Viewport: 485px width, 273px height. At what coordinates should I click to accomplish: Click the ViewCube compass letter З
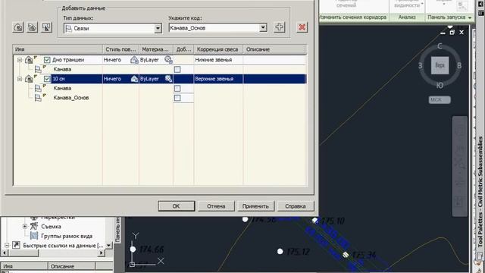[420, 65]
